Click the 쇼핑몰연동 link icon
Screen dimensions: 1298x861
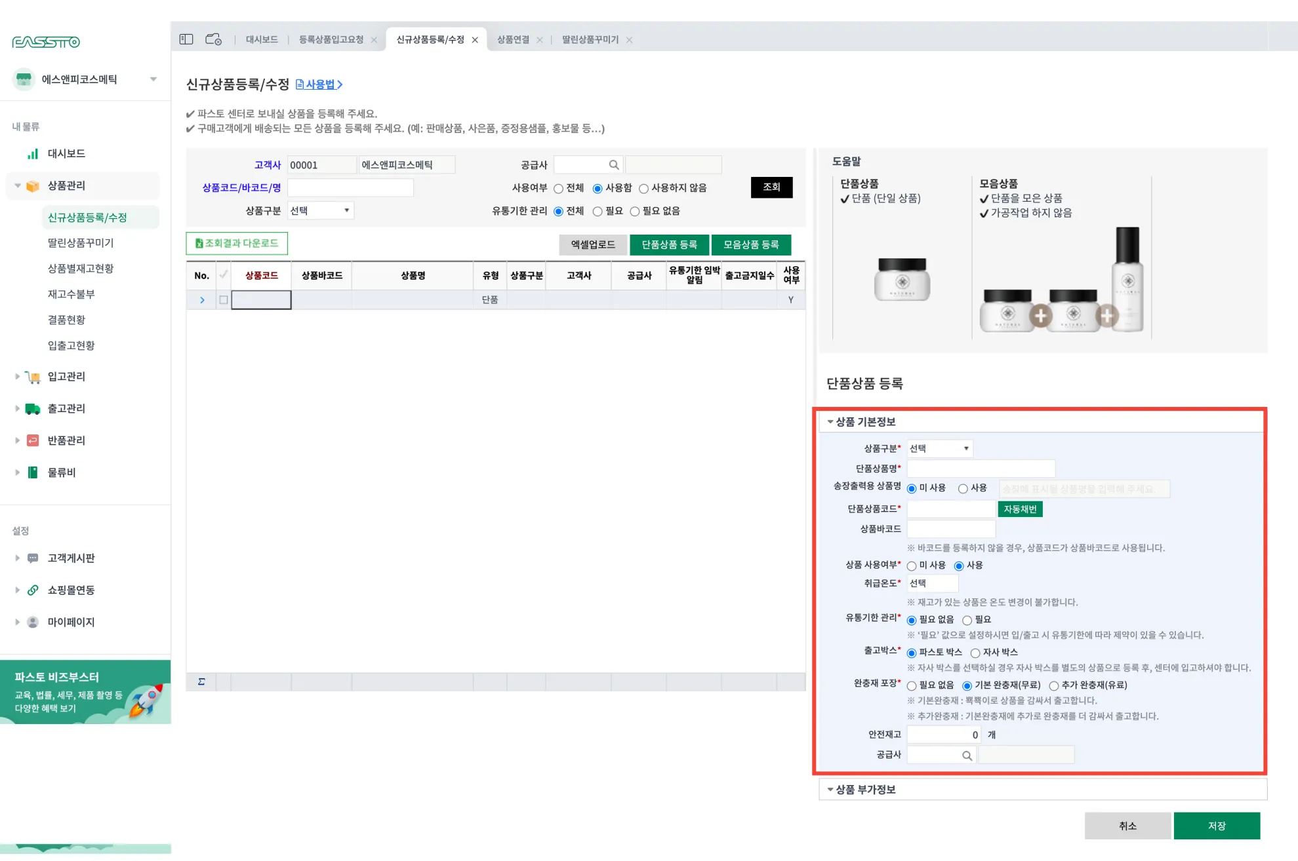tap(32, 590)
